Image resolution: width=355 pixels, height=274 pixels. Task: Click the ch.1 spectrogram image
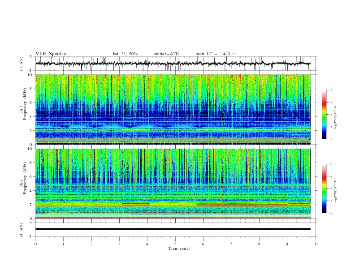173,109
